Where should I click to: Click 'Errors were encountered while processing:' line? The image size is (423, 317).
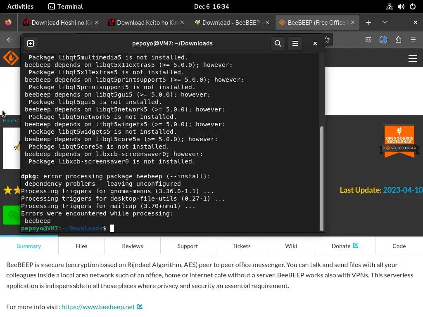tap(97, 213)
